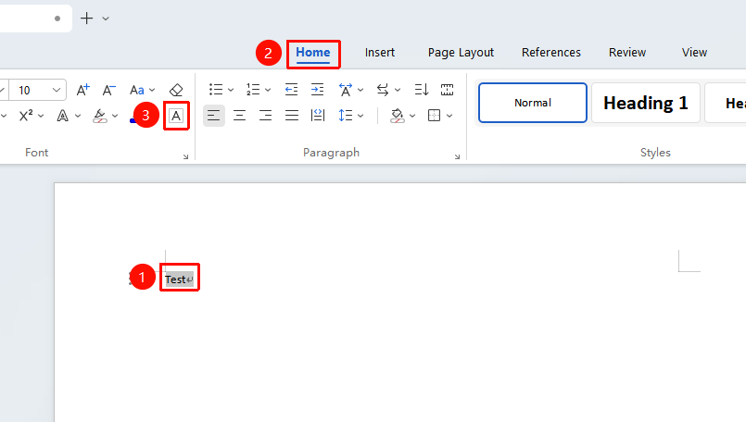Expand the numbering dropdown arrow
This screenshot has width=746, height=422.
pyautogui.click(x=268, y=90)
